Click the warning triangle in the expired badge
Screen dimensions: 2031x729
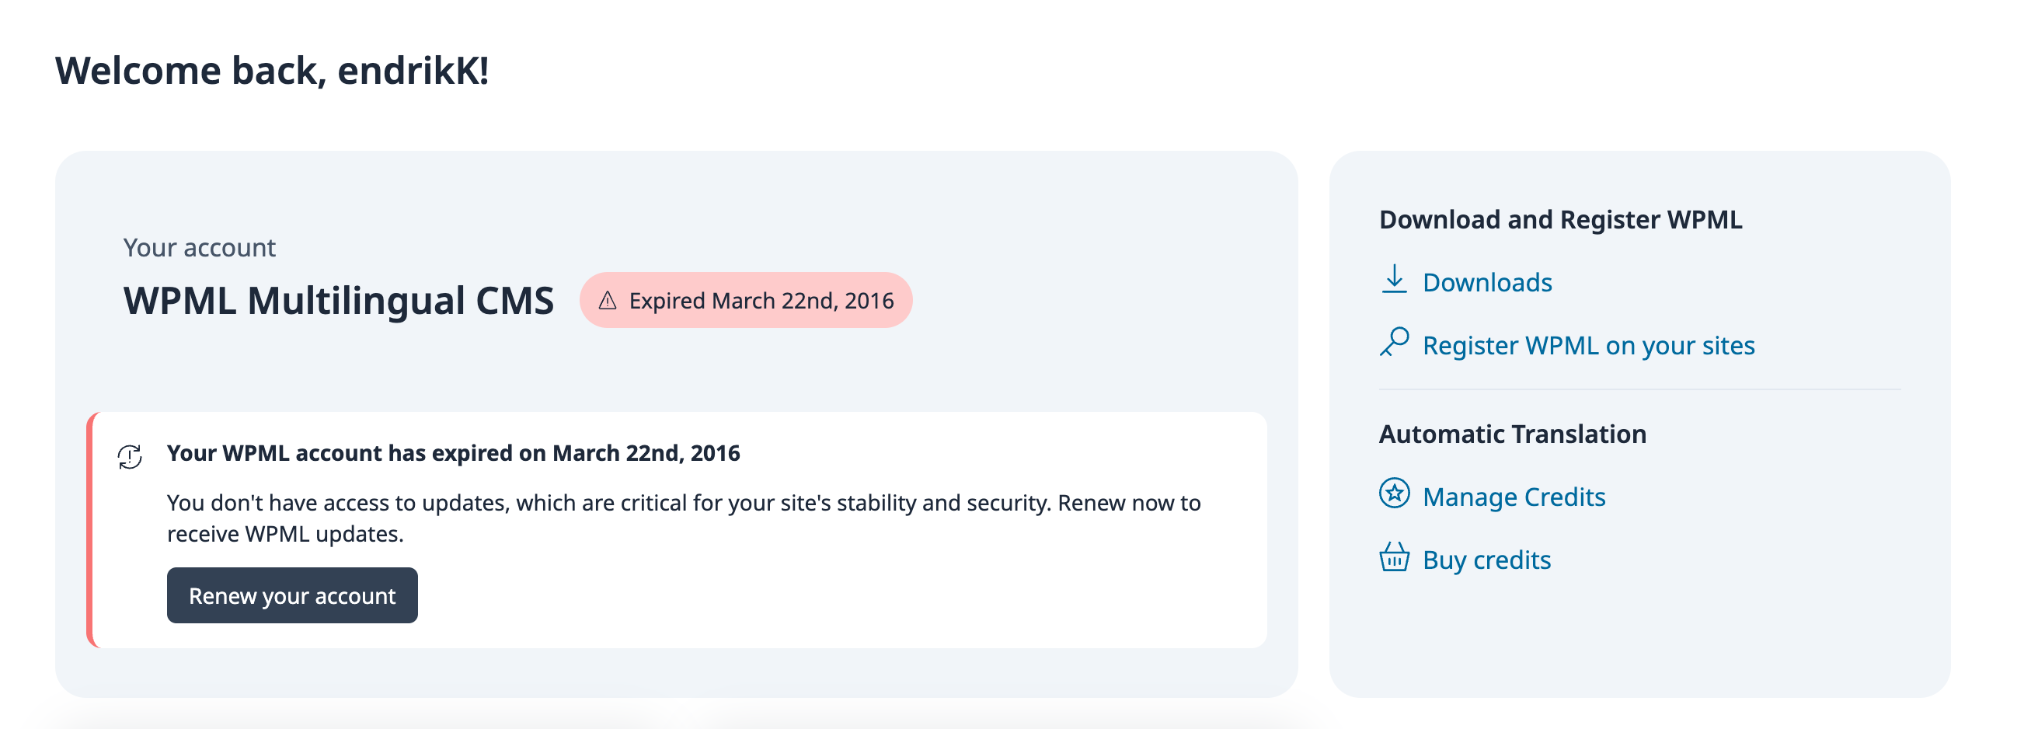coord(607,301)
